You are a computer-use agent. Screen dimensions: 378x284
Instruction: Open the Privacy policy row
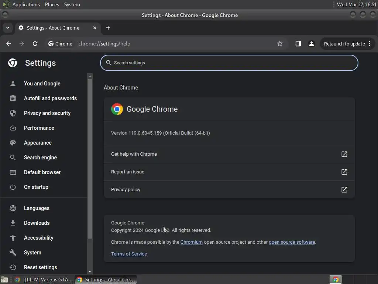click(x=229, y=190)
